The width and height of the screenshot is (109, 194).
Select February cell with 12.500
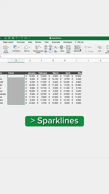point(42,76)
